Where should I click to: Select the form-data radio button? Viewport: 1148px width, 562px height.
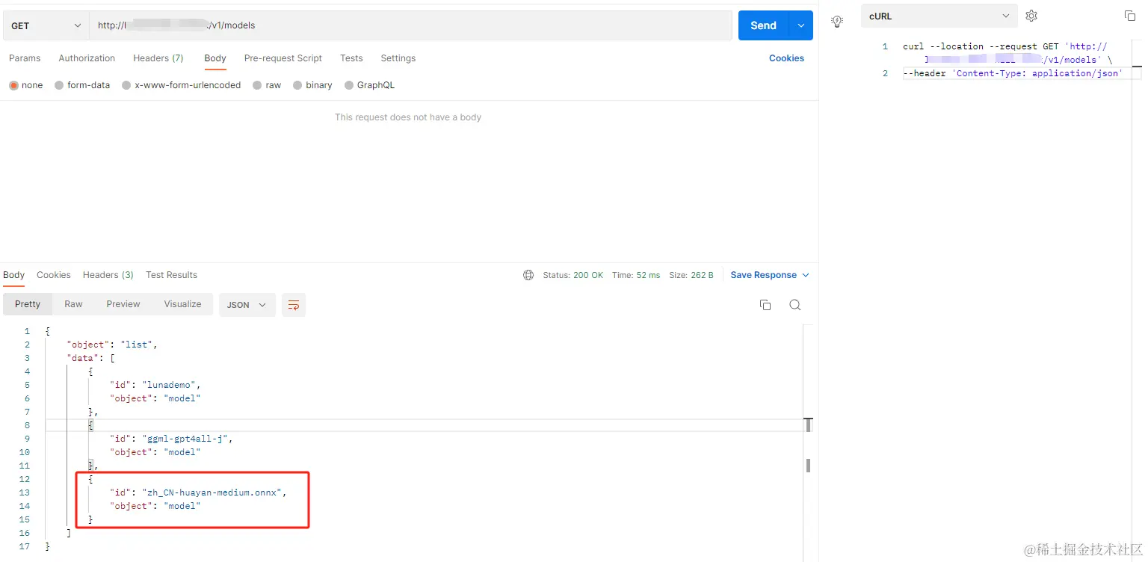point(59,85)
